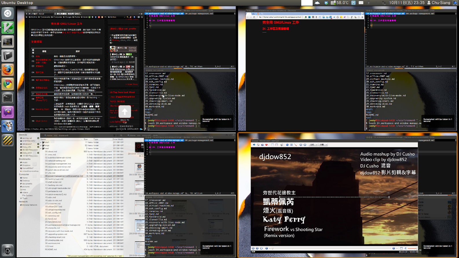Select README.md in file manager list
Screen dimensions: 459x258
(x=51, y=249)
